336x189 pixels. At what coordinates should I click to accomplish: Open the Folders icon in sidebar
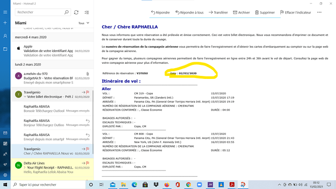(5, 49)
